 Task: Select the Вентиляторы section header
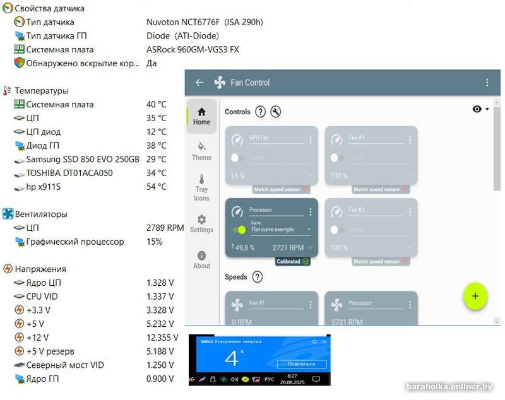point(35,214)
